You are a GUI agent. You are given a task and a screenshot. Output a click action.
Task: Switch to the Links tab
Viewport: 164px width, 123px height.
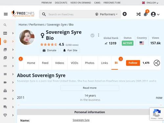click(104, 63)
